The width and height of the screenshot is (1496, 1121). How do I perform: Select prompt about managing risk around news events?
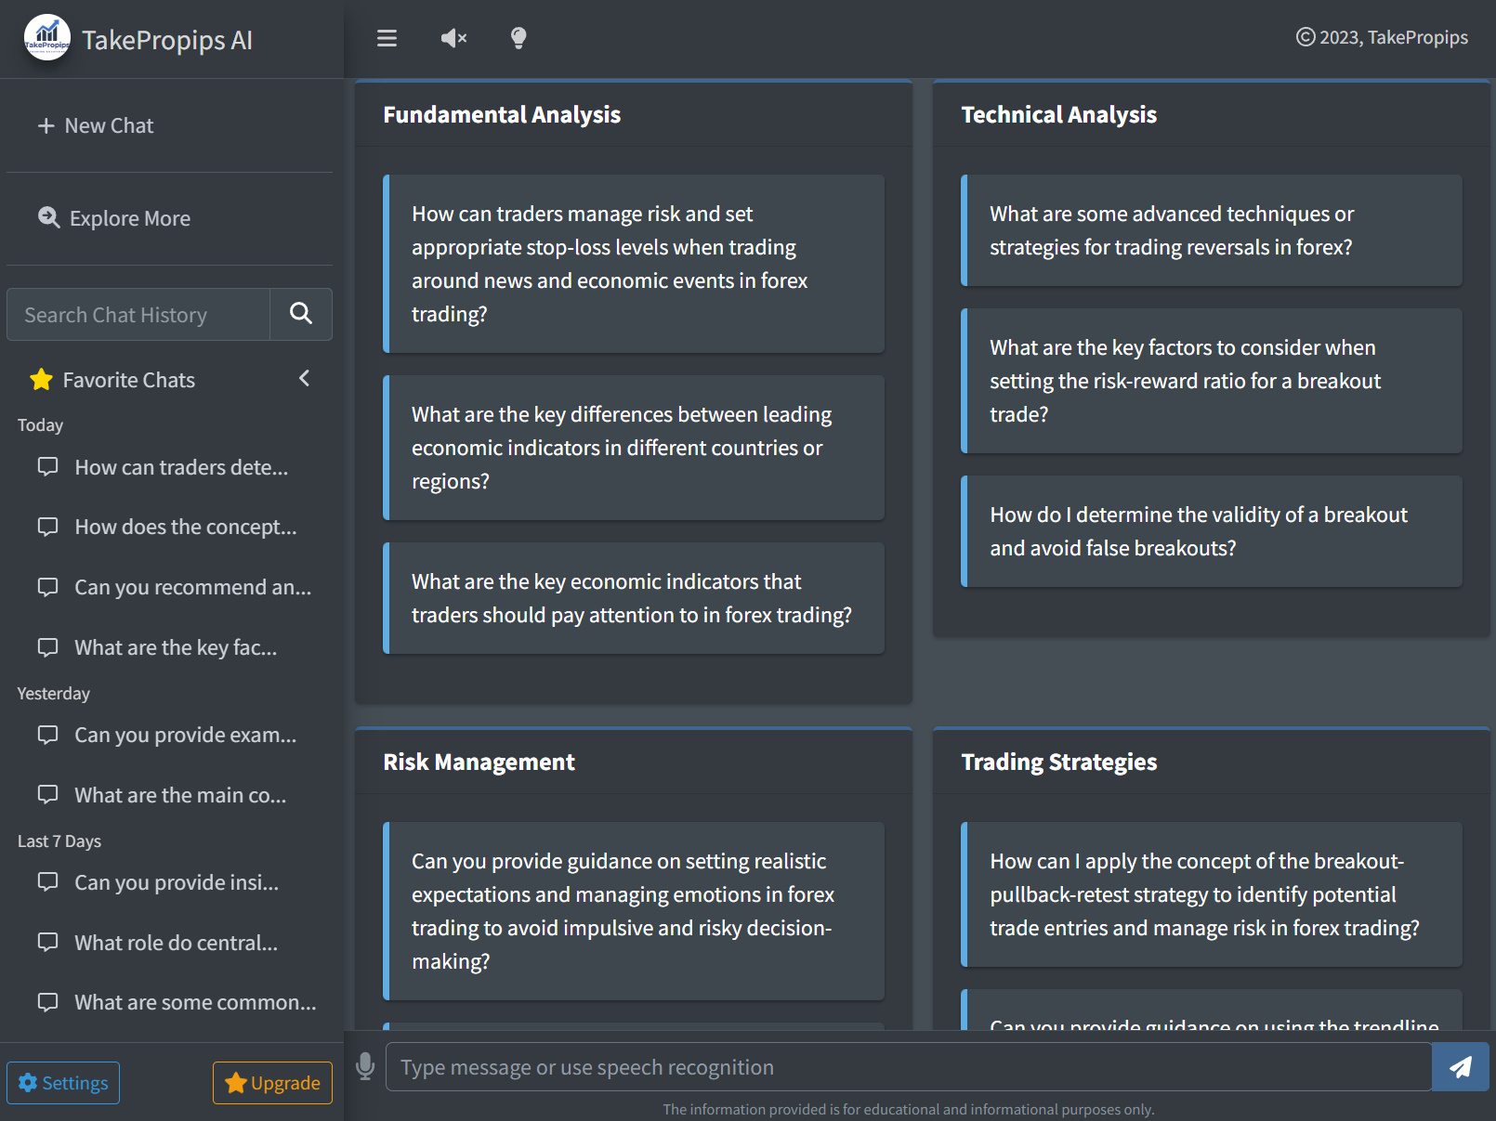634,264
